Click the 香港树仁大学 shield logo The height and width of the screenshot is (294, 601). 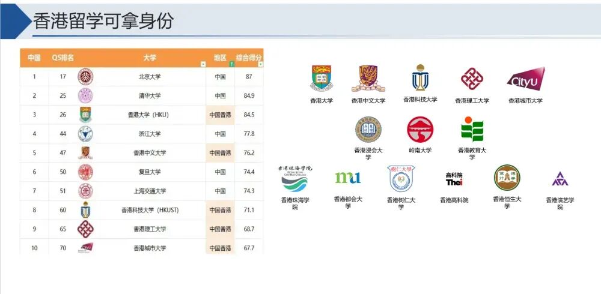tap(400, 179)
